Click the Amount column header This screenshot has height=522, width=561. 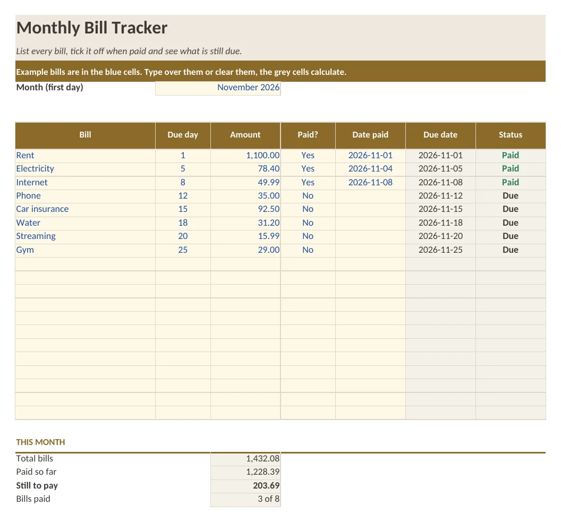pyautogui.click(x=245, y=135)
